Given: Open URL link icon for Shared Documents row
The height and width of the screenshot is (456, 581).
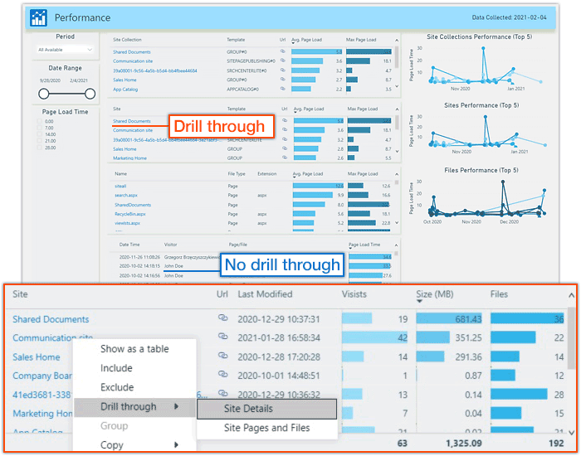Looking at the screenshot, I should tap(222, 318).
